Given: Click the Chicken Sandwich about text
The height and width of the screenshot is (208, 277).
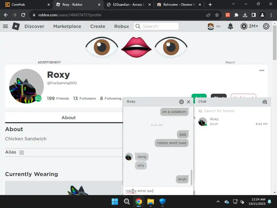Looking at the screenshot, I should click(x=26, y=139).
